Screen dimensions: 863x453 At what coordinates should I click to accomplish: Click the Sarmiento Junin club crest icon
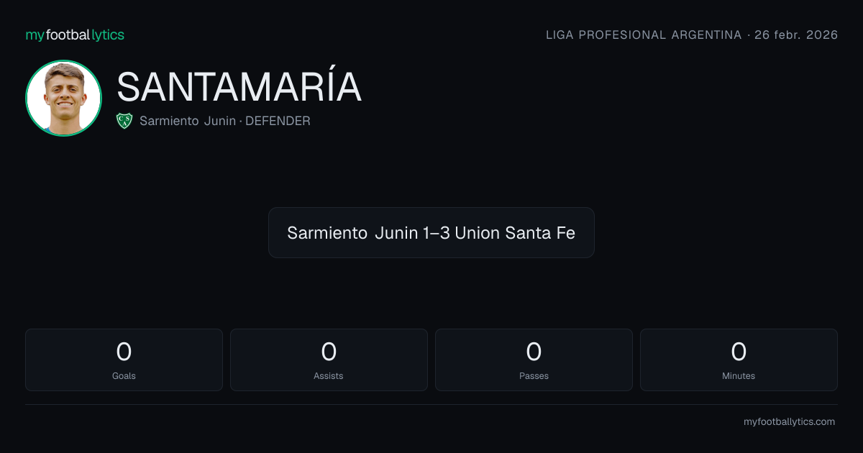click(x=124, y=121)
